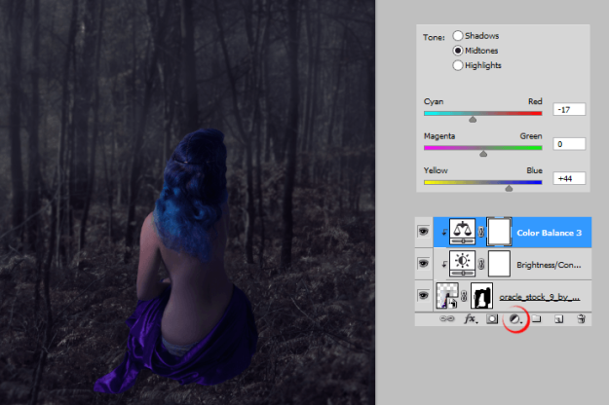The image size is (609, 405).
Task: Click the link icon on Color Balance 3
Action: pos(481,232)
